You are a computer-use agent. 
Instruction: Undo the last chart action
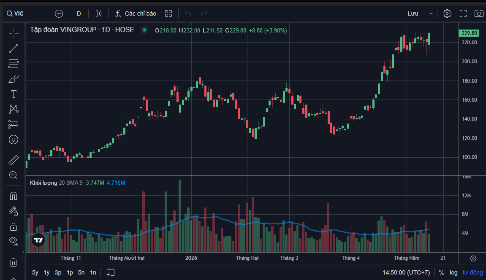click(188, 13)
